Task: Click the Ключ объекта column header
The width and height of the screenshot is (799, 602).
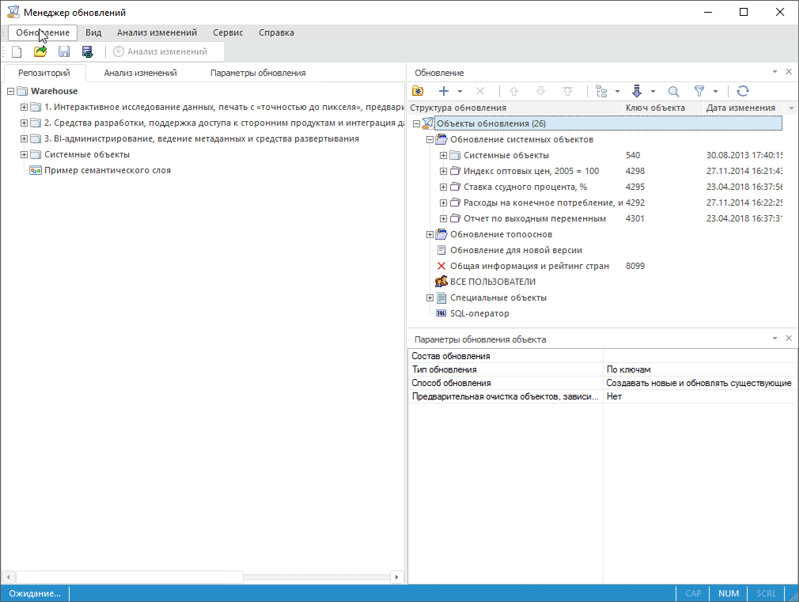Action: (654, 108)
